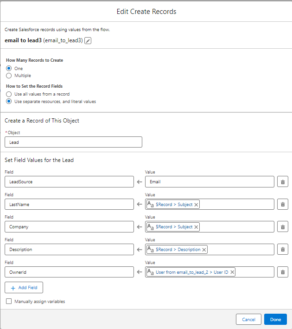Select the One record radio option

coord(9,68)
